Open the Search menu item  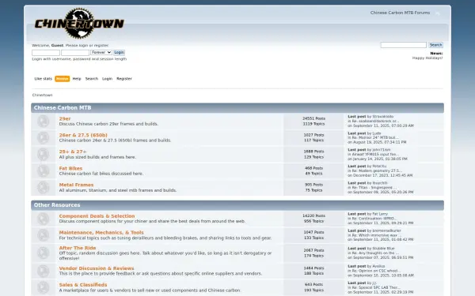[92, 78]
